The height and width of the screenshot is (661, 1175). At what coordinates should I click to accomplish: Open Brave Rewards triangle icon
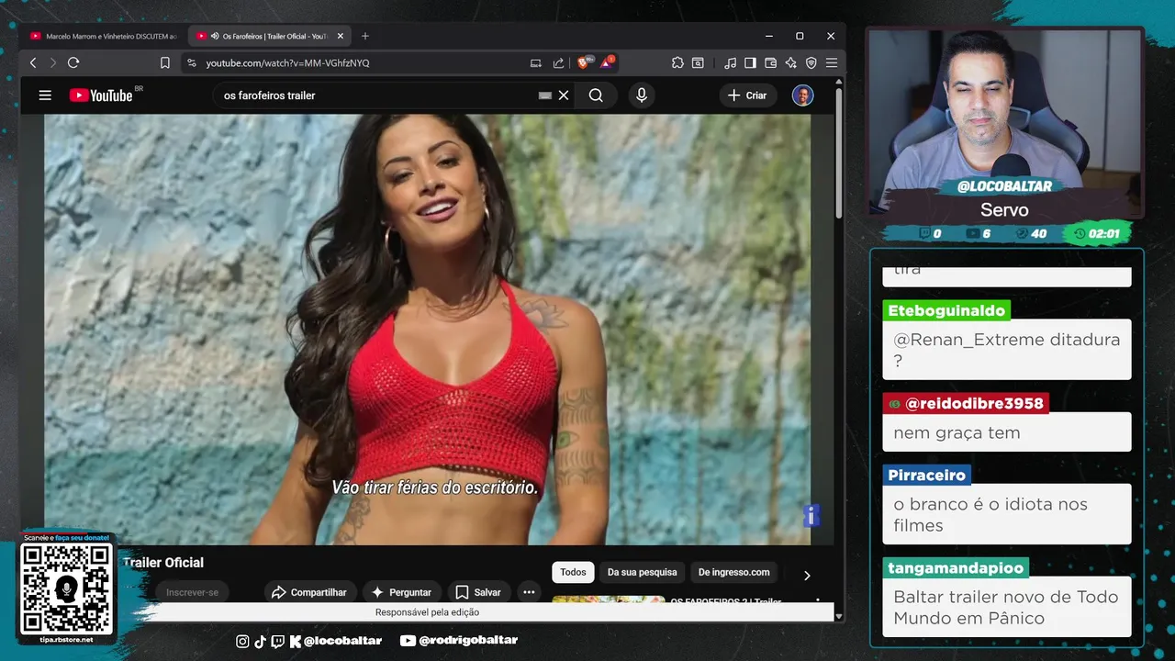click(607, 62)
